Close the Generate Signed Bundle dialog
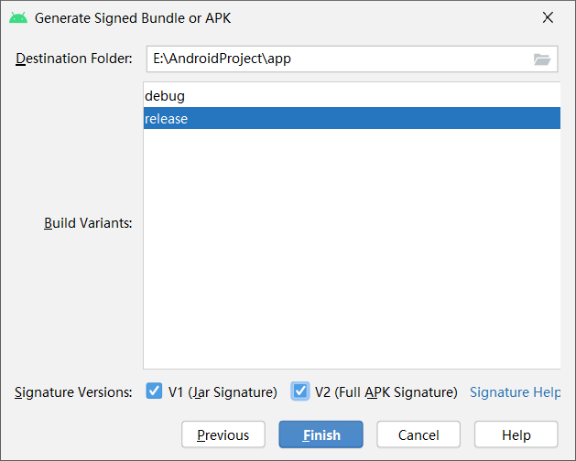 [x=548, y=17]
